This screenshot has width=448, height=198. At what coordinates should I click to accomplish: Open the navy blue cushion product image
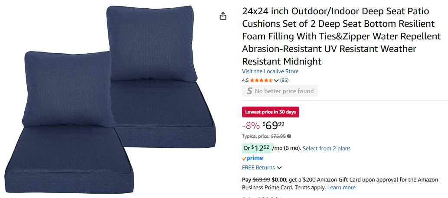pos(113,100)
